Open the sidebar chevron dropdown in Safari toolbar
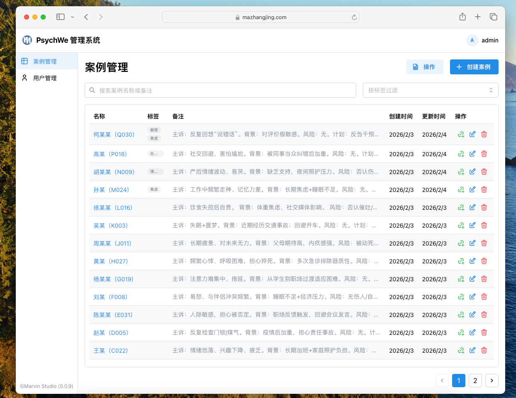The height and width of the screenshot is (398, 516). click(x=72, y=17)
